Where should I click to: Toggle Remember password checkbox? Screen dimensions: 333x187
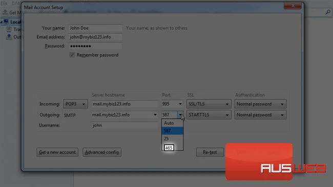(72, 55)
